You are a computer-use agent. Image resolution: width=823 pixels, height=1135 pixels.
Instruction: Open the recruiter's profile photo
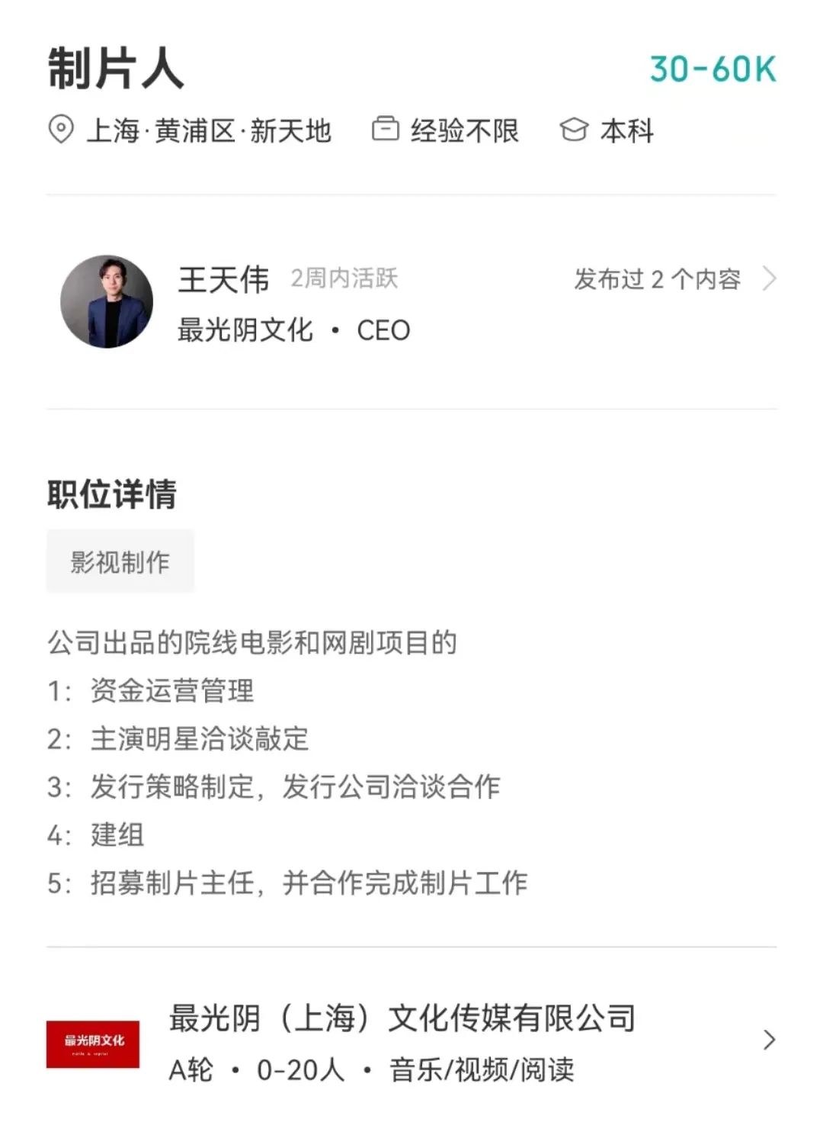[x=107, y=301]
